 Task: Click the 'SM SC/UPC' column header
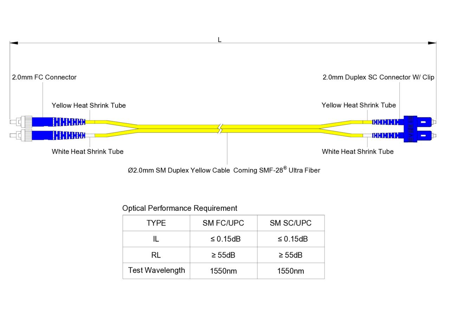click(290, 223)
